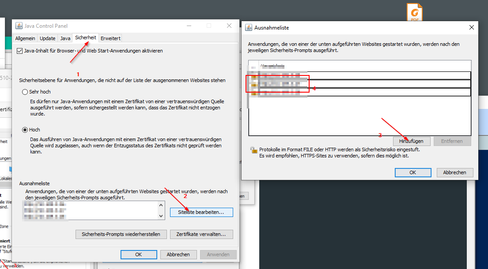Viewport: 488px width, 269px height.
Task: Open the Allgemein tab
Action: pyautogui.click(x=25, y=38)
